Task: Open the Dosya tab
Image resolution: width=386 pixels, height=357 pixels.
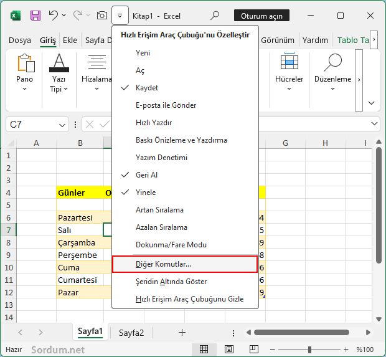Action: [x=20, y=40]
